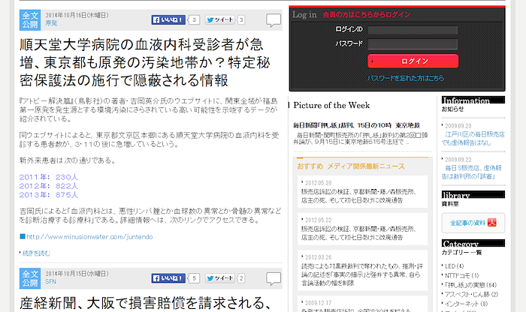The width and height of the screenshot is (526, 312).
Task: Click the date 2009.09.22 in Information
Action: pyautogui.click(x=458, y=160)
